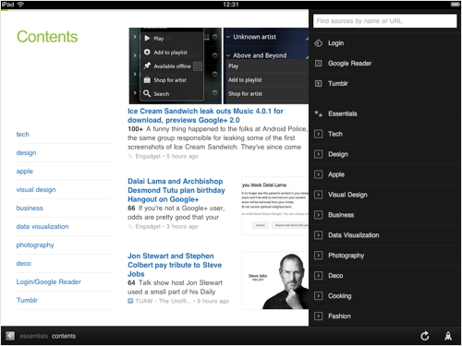Screen dimensions: 462x346
Task: Tap the refresh icon in bottom bar
Action: pyautogui.click(x=425, y=336)
